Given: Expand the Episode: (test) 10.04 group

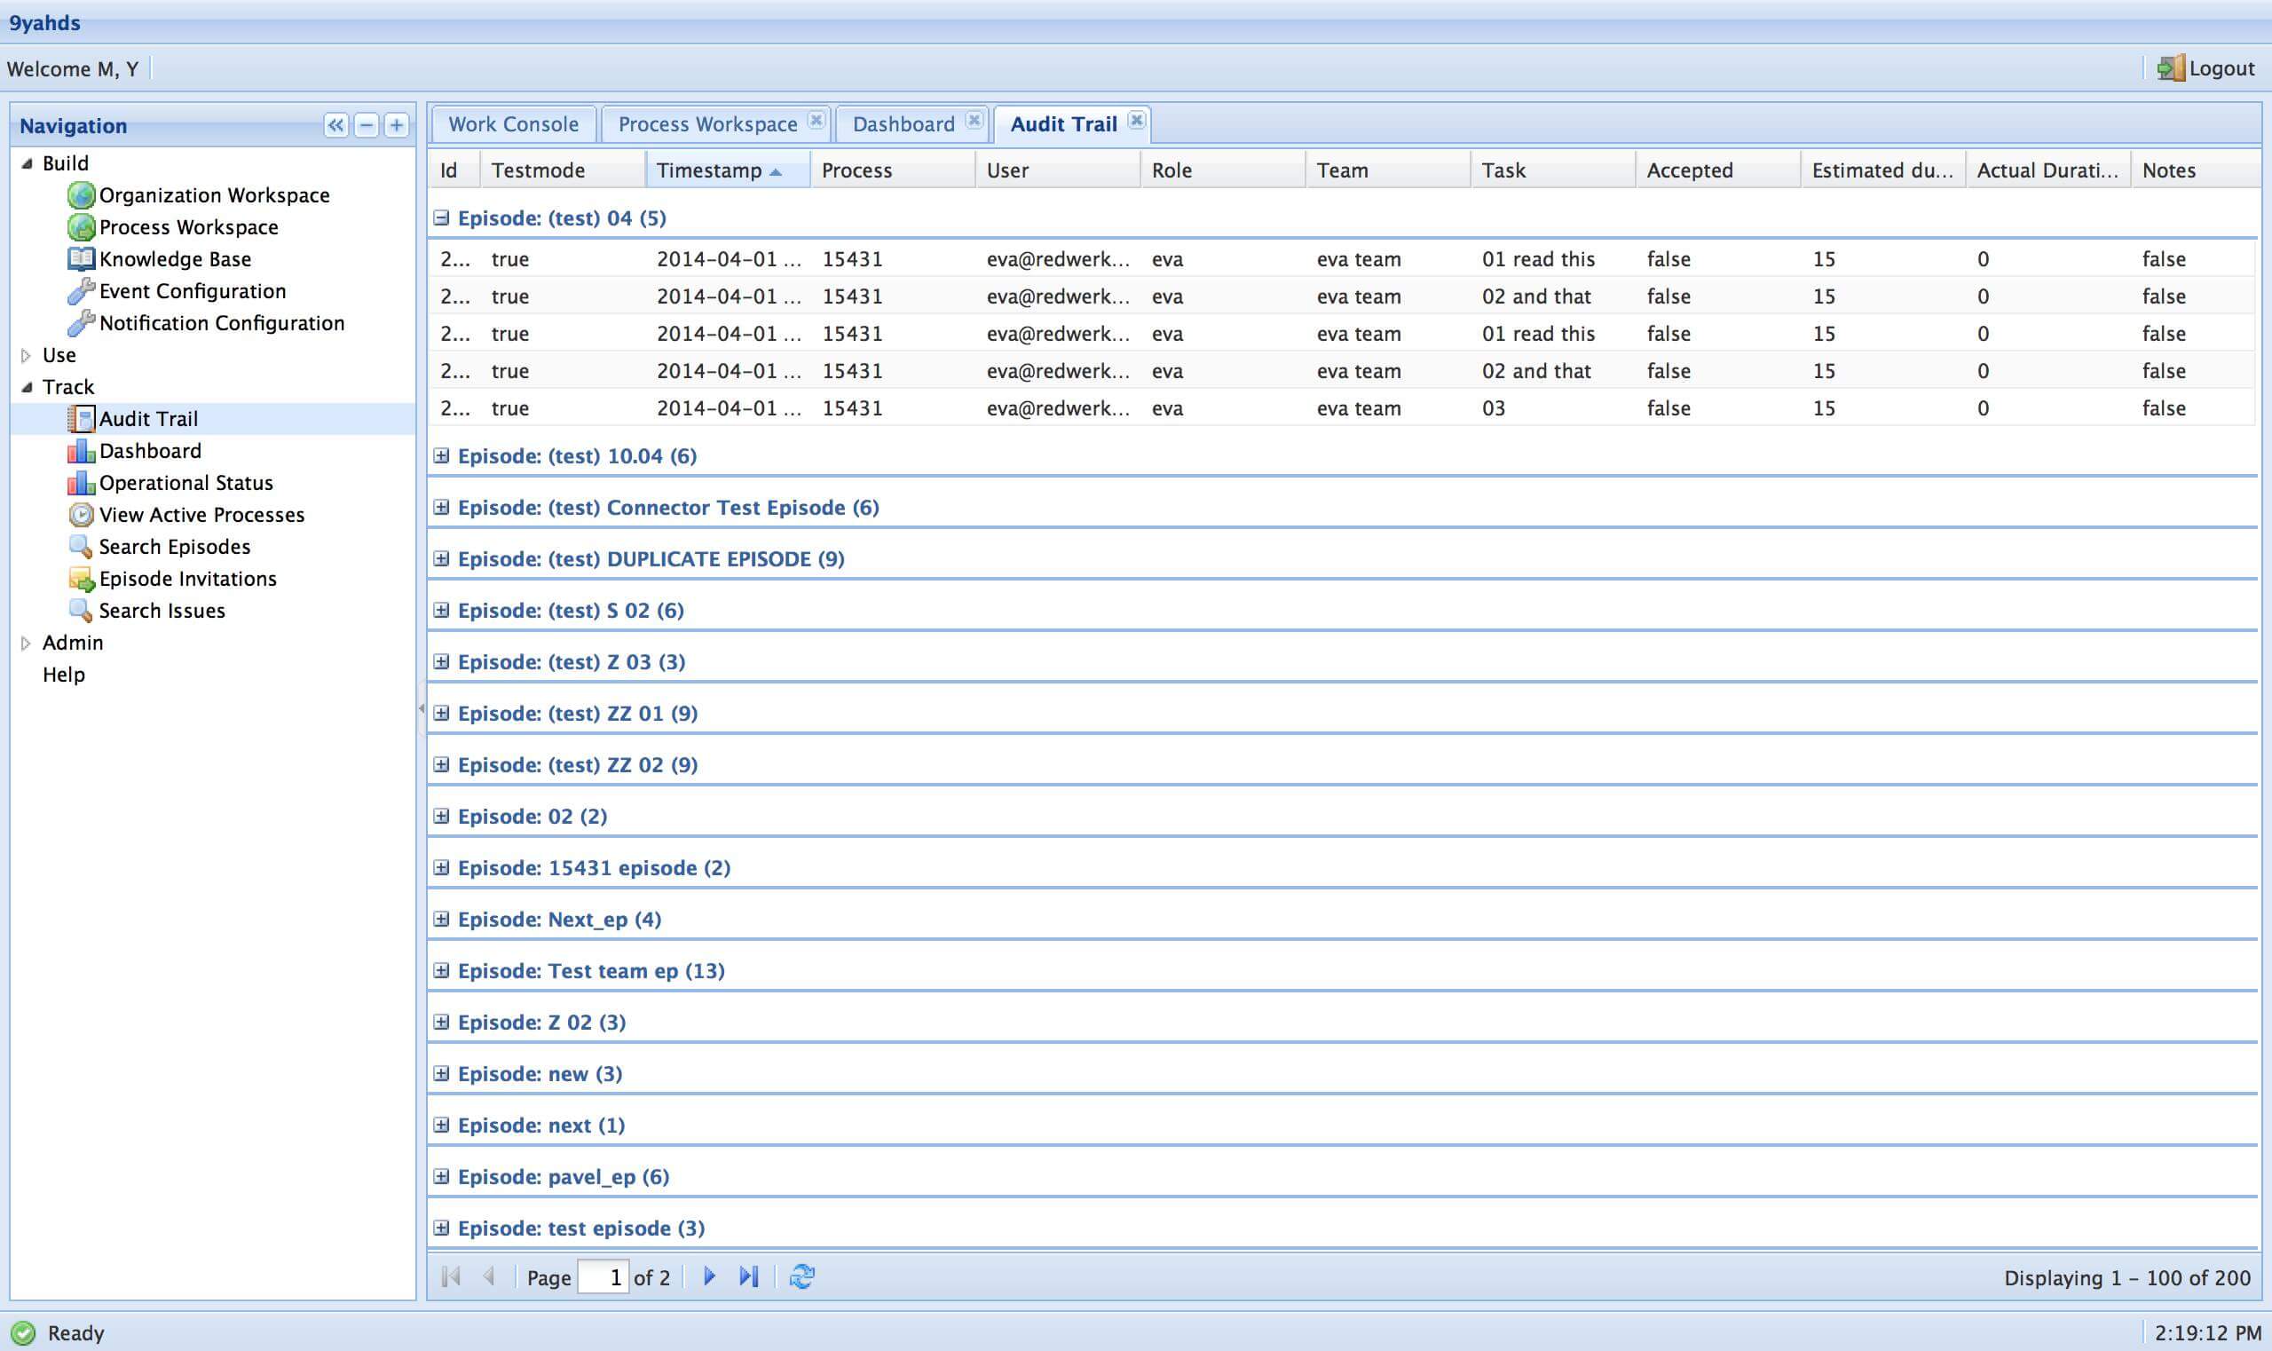Looking at the screenshot, I should coord(441,455).
